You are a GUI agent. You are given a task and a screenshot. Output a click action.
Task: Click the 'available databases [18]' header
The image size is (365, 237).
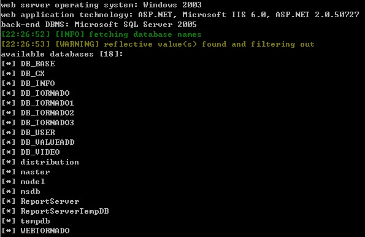(62, 54)
